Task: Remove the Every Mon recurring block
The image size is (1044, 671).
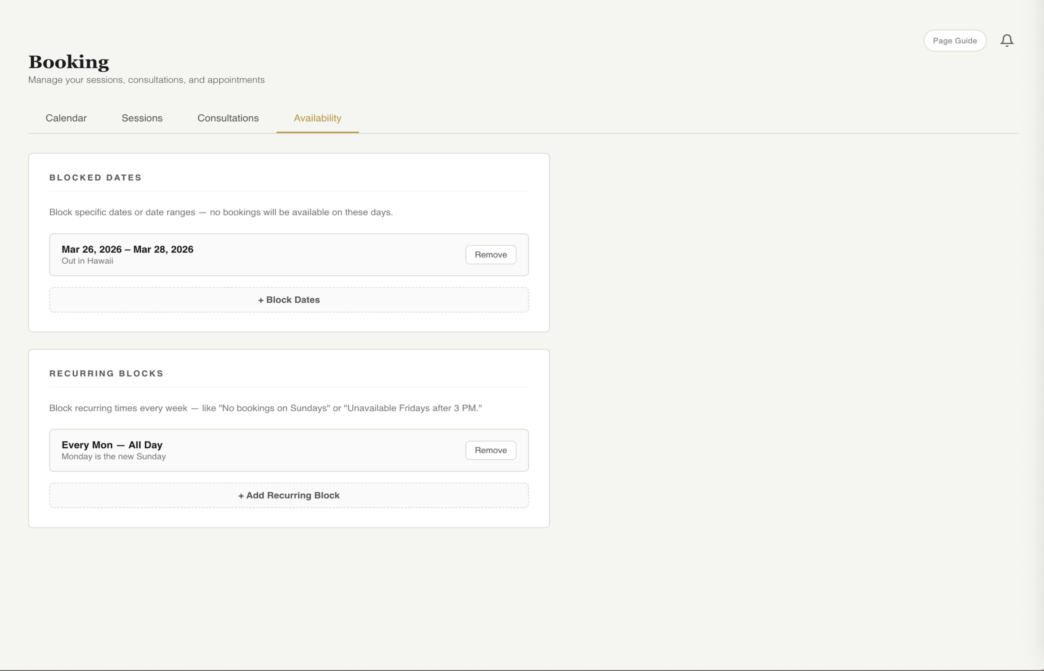Action: pos(491,450)
